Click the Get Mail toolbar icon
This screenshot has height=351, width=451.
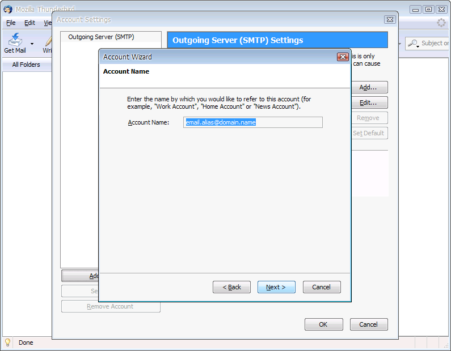click(x=15, y=40)
